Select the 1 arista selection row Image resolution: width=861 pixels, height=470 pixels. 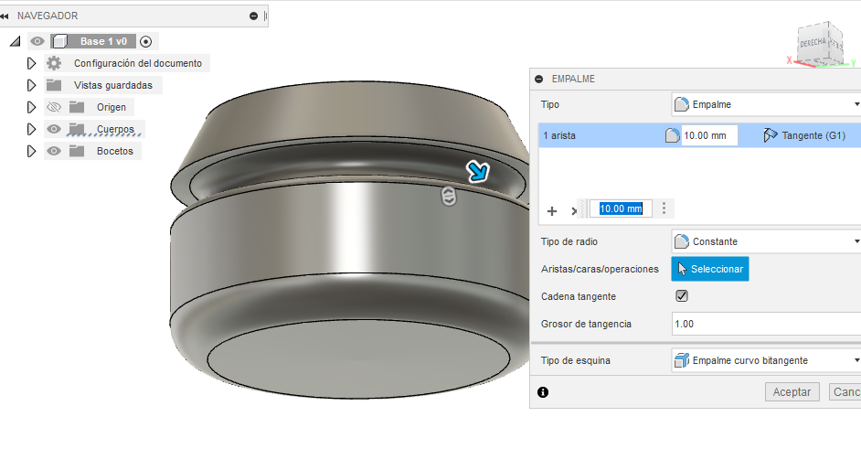pos(699,135)
